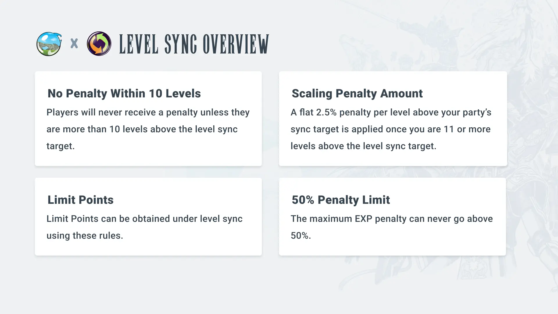Viewport: 558px width, 314px height.
Task: Click the paragraph starting 'Players will never receive'
Action: (x=148, y=129)
